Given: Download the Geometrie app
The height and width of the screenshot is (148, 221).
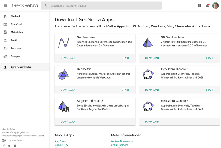Looking at the screenshot, I should tap(68, 90).
